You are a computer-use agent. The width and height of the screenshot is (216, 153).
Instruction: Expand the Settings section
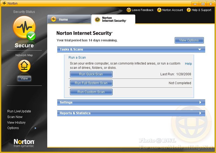point(131,102)
